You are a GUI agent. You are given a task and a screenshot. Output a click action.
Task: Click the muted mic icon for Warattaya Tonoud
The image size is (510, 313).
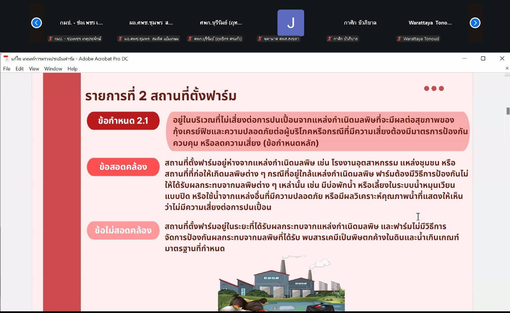pyautogui.click(x=399, y=39)
